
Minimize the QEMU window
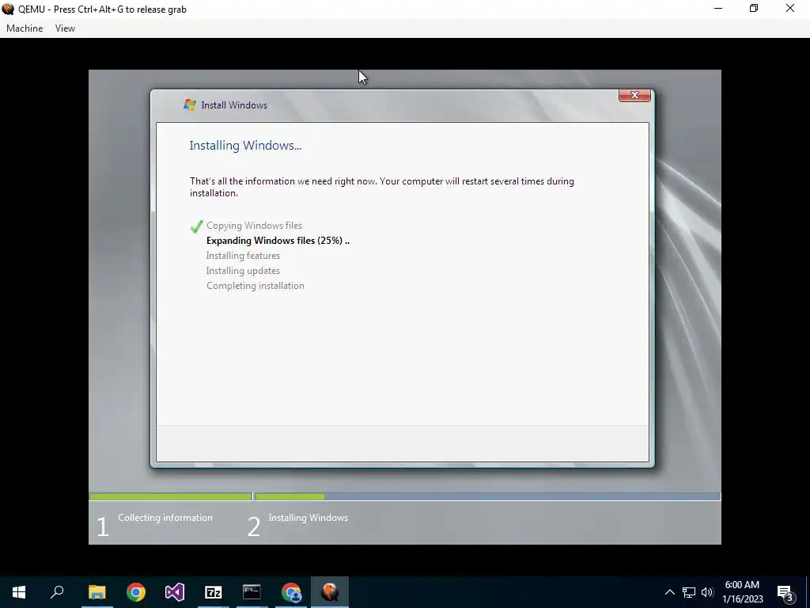pos(718,9)
